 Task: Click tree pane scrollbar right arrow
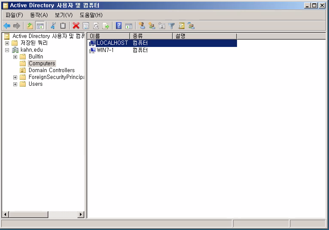pos(81,215)
